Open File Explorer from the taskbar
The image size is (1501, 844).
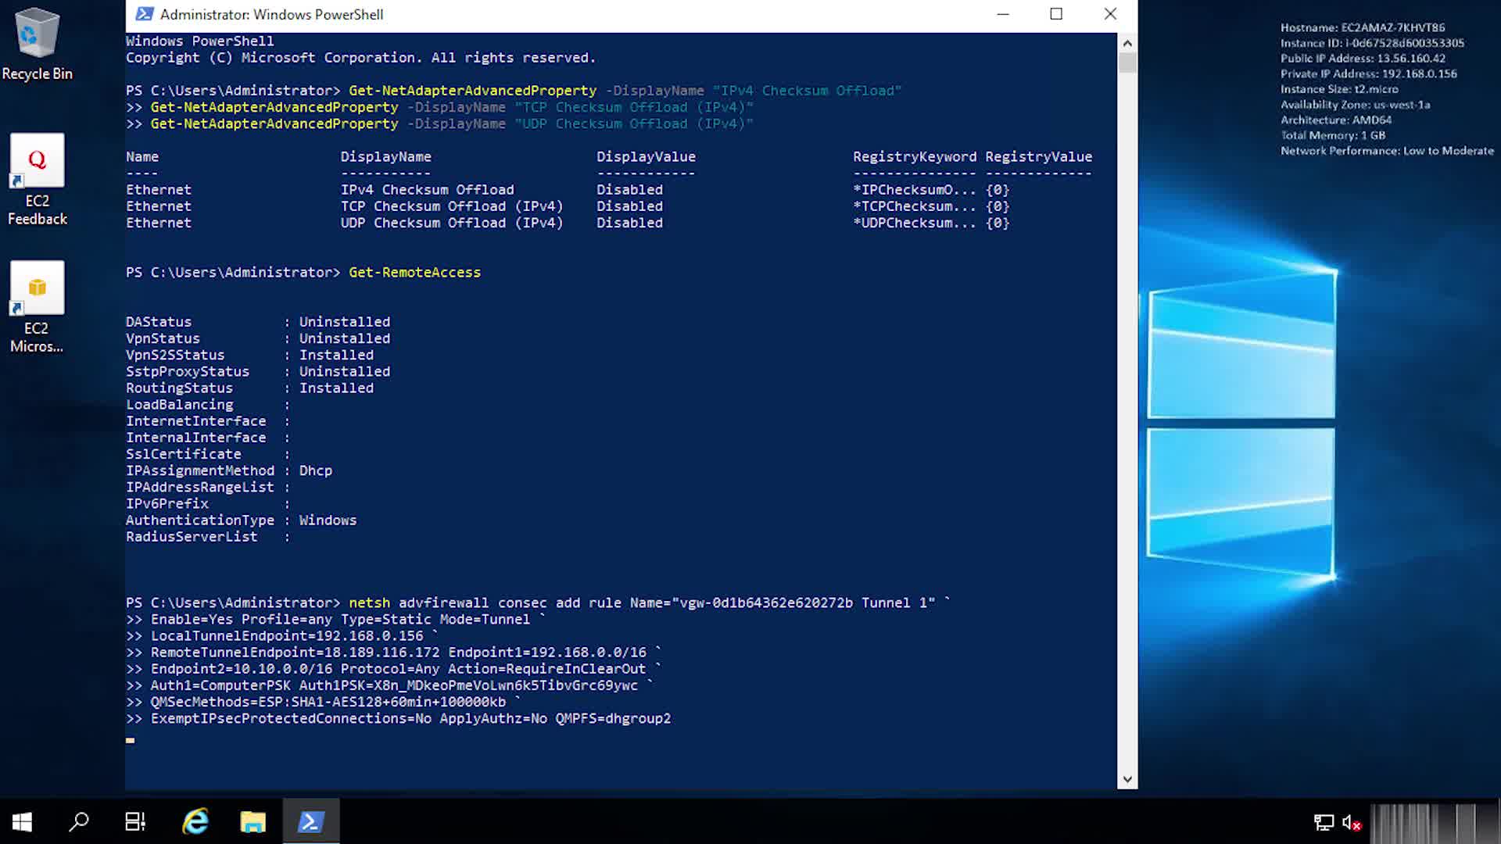(253, 821)
